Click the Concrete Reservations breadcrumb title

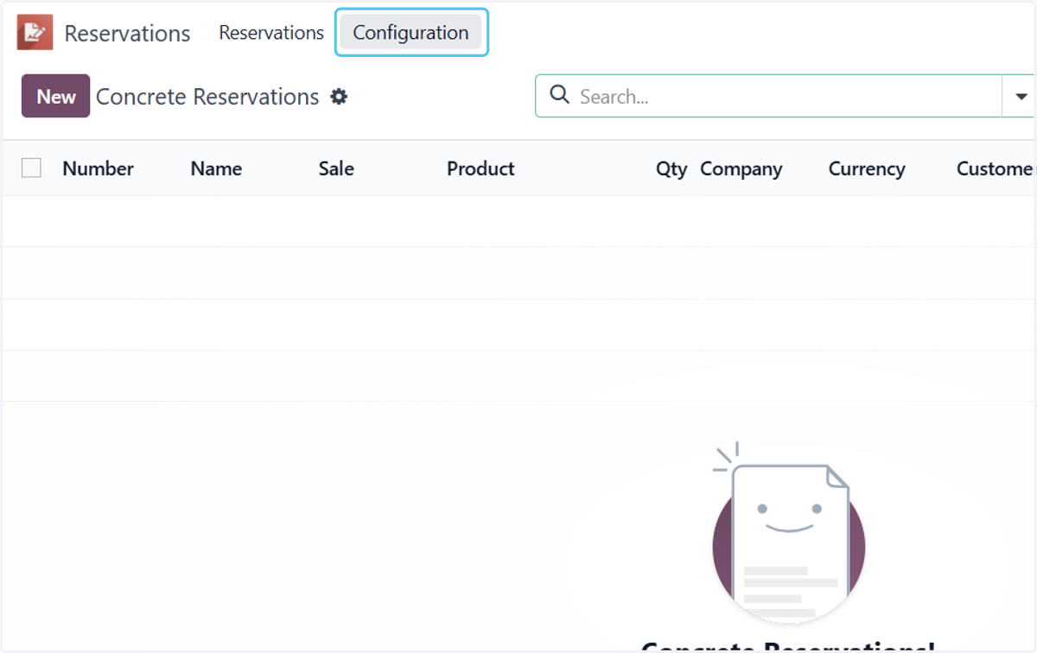pyautogui.click(x=207, y=97)
